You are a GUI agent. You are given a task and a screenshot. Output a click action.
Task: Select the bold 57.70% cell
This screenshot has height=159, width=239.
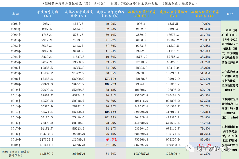point(111,79)
